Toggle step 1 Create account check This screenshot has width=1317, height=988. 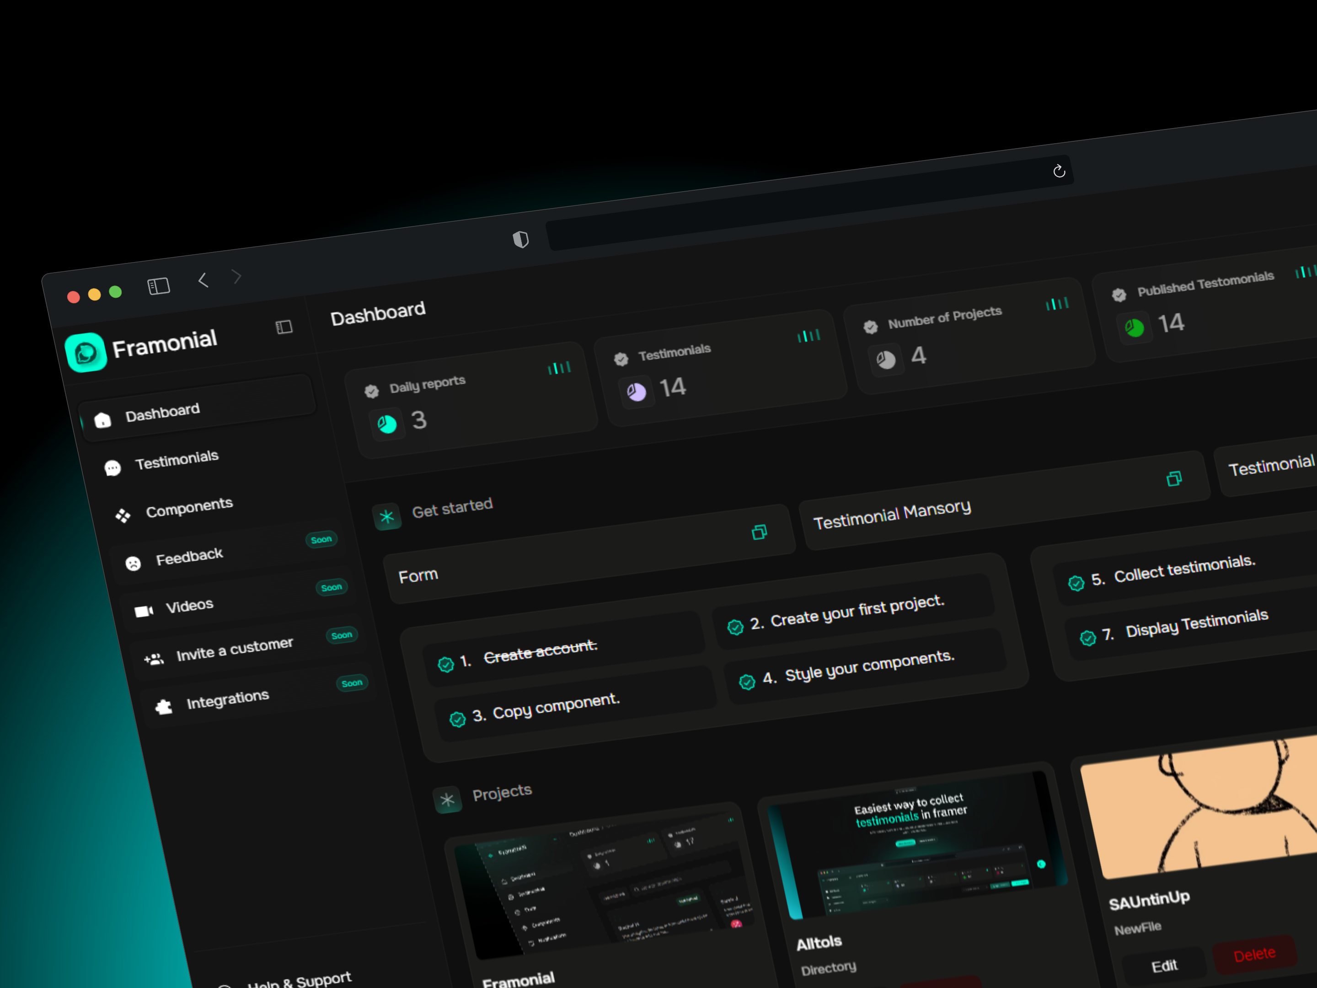click(446, 664)
